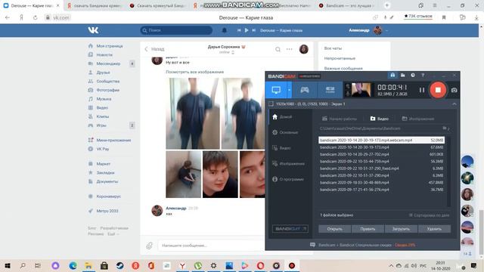
Task: Open Windows Start menu
Action: pyautogui.click(x=8, y=265)
